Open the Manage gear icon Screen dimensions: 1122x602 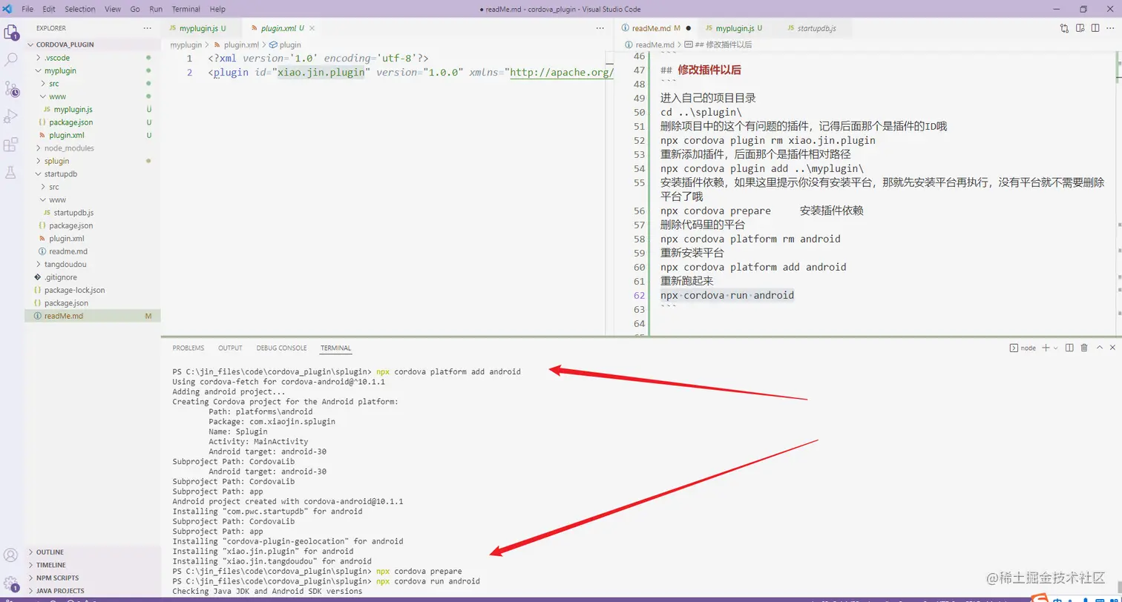pos(11,583)
